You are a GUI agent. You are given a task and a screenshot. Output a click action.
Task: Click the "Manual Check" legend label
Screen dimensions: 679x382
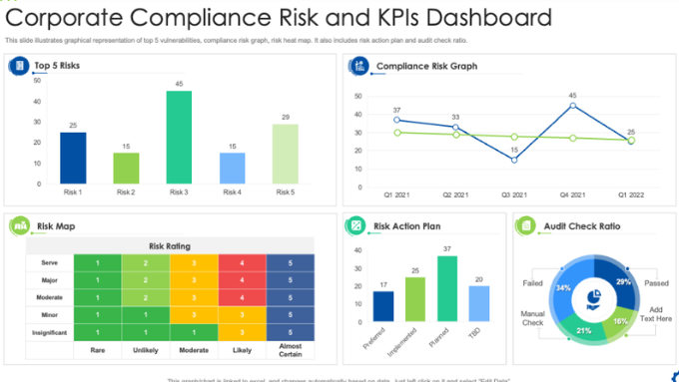click(532, 318)
